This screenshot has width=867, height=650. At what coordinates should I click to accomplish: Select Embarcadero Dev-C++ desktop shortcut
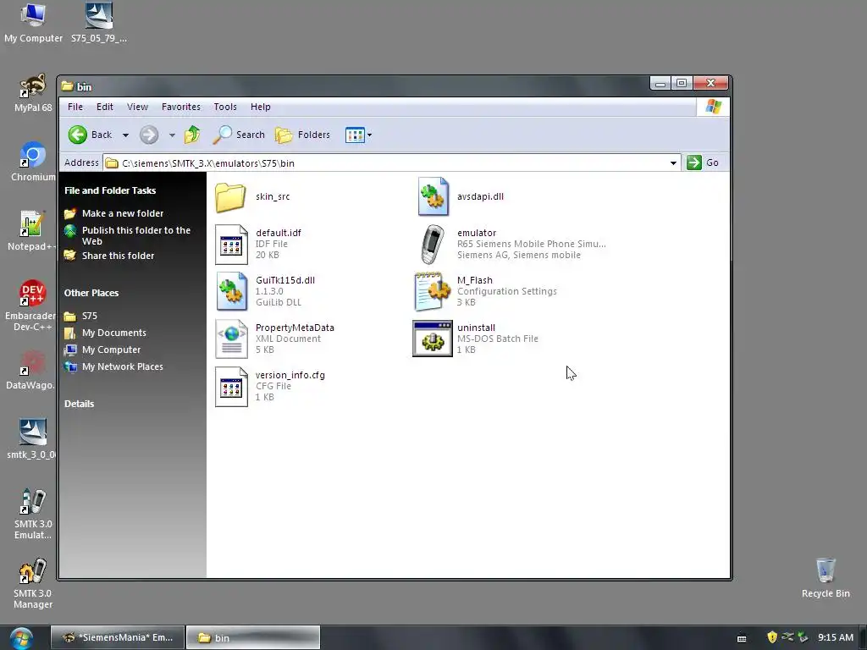coord(30,306)
